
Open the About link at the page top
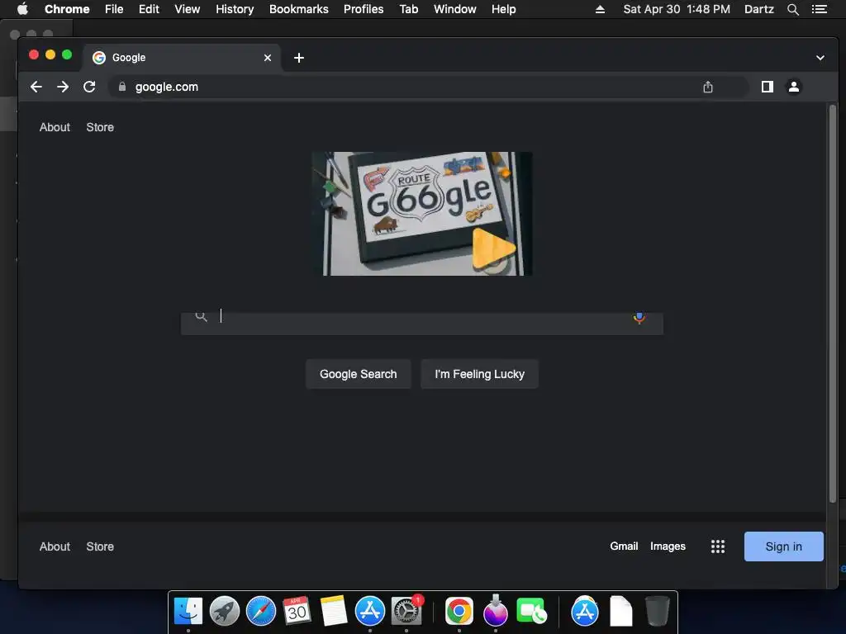pyautogui.click(x=55, y=127)
